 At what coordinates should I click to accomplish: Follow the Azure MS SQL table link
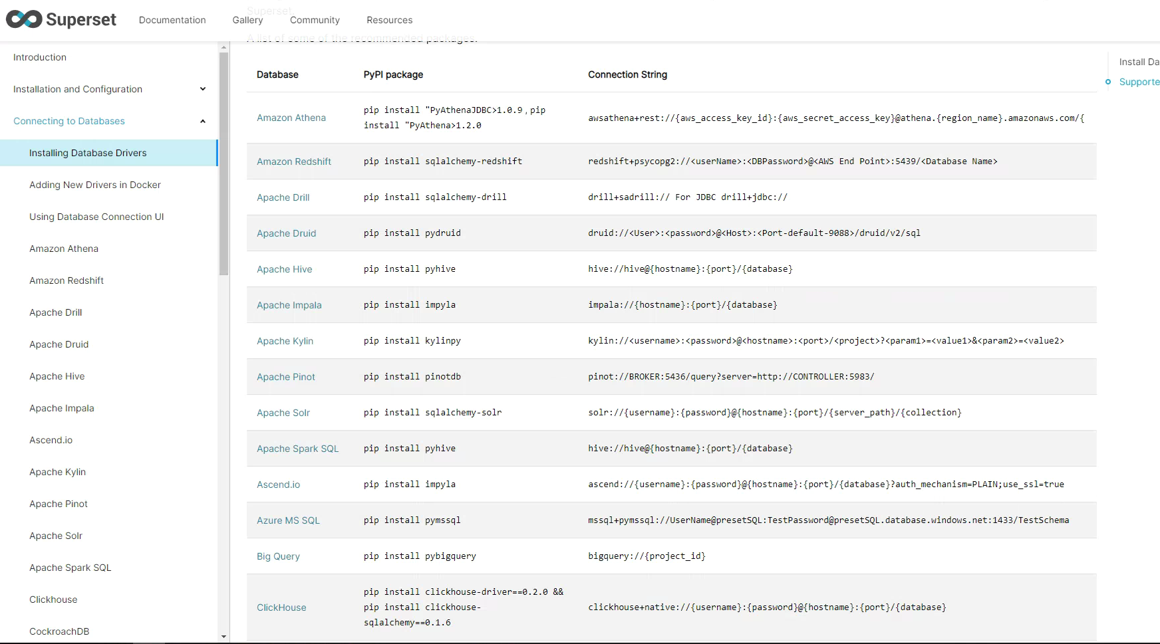click(289, 520)
